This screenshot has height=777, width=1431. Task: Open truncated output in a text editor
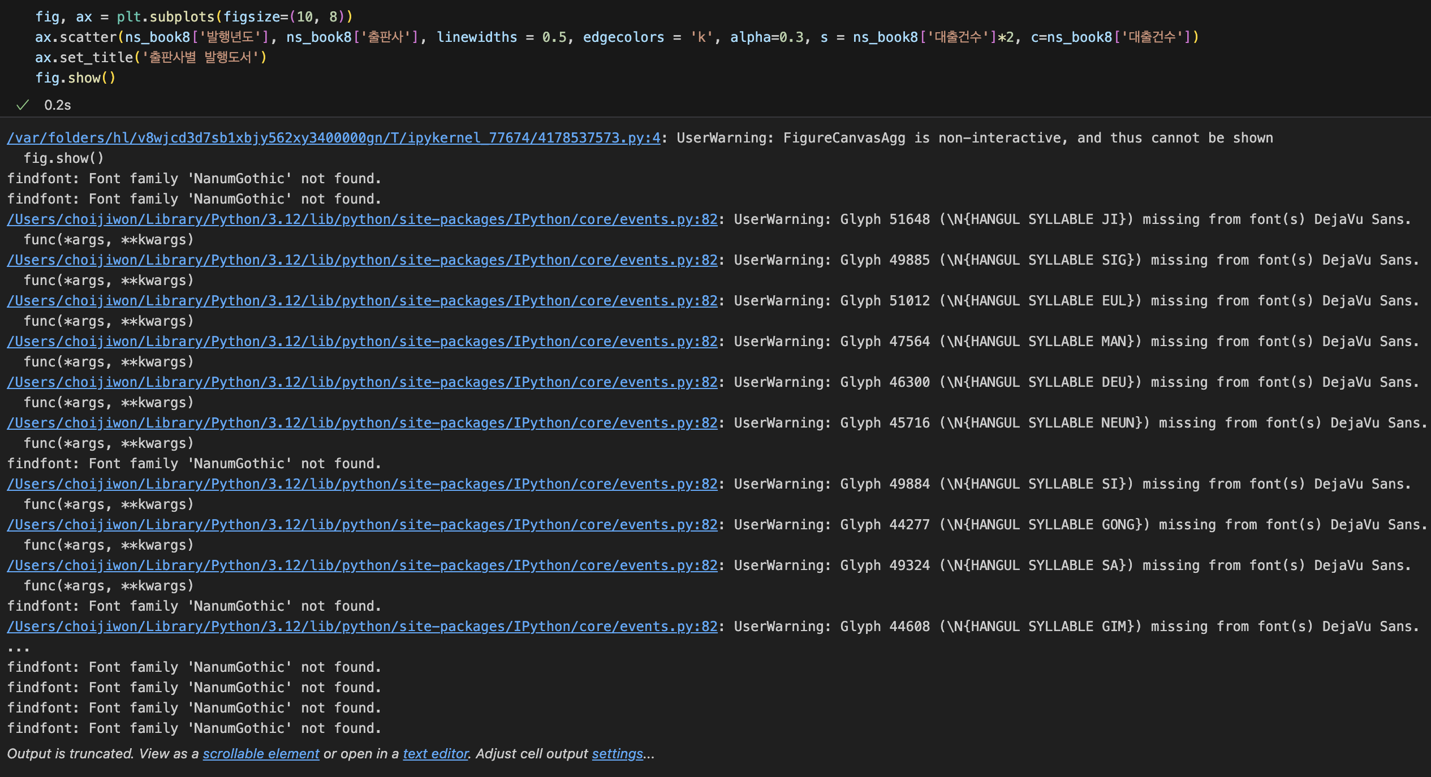[x=436, y=754]
